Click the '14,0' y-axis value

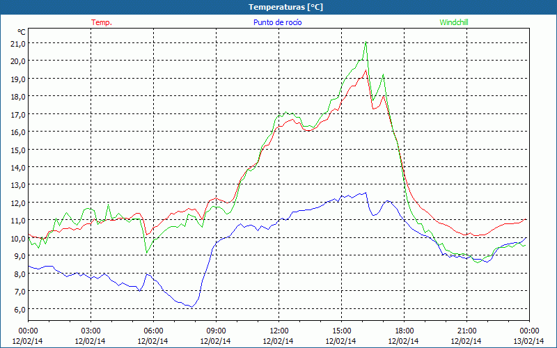click(x=18, y=167)
